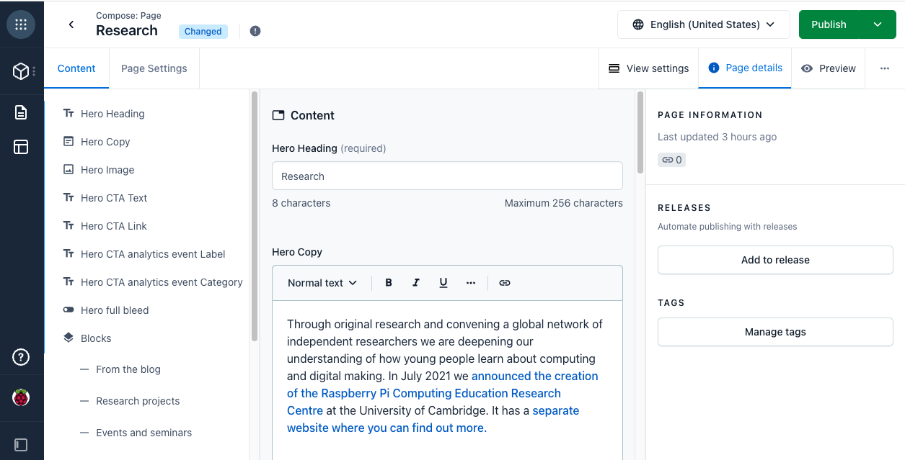The width and height of the screenshot is (905, 460).
Task: Apply italic formatting in the rich text toolbar
Action: [415, 282]
